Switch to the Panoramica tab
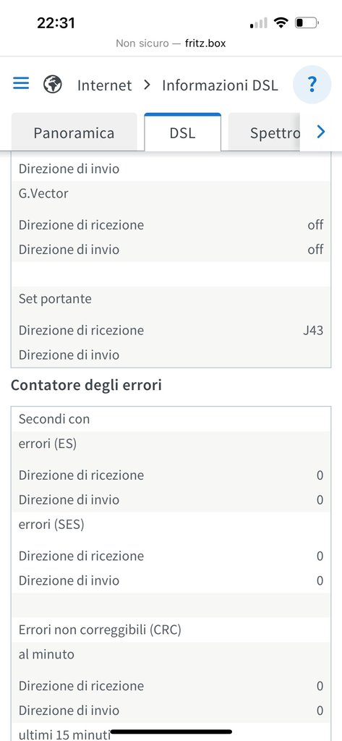Screen dimensions: 342x741 coord(74,133)
